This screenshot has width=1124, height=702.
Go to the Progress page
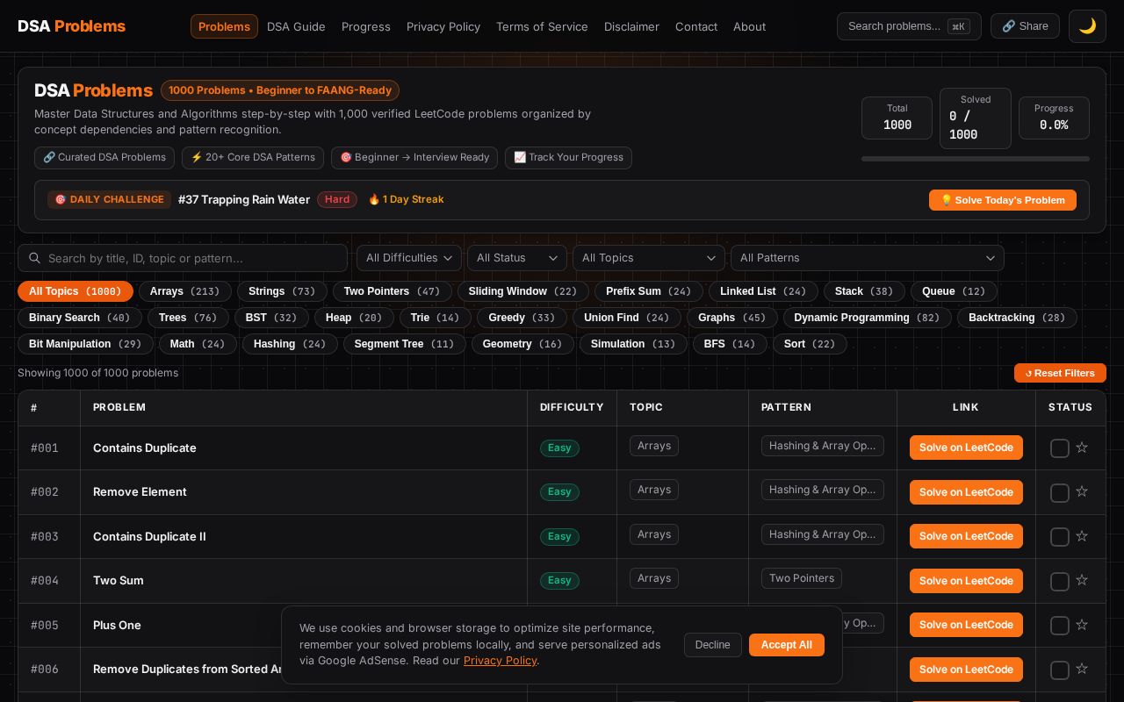coord(366,26)
